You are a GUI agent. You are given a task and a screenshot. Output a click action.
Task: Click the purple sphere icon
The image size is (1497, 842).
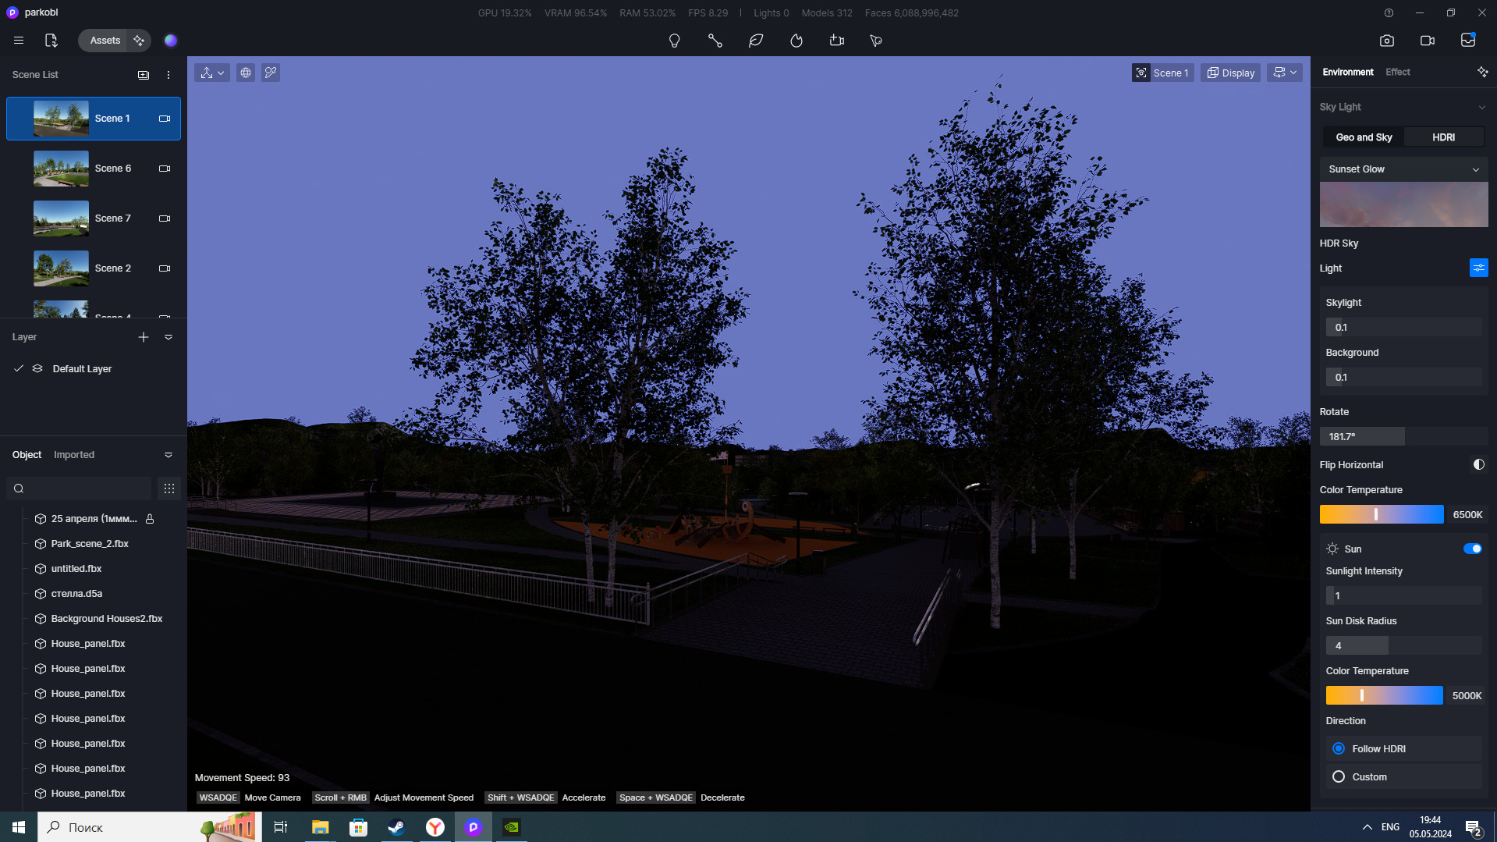[171, 41]
